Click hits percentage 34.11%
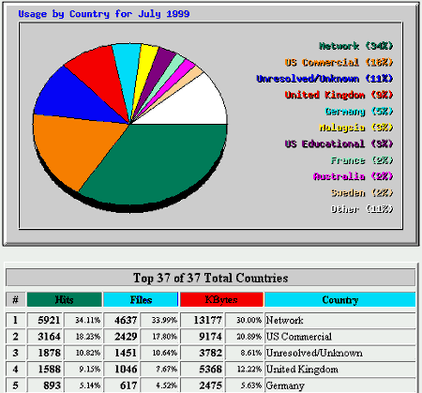422x393 pixels. [87, 320]
